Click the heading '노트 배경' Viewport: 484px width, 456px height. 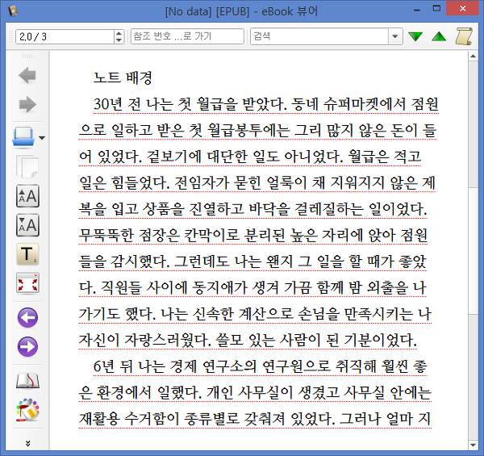tap(123, 77)
